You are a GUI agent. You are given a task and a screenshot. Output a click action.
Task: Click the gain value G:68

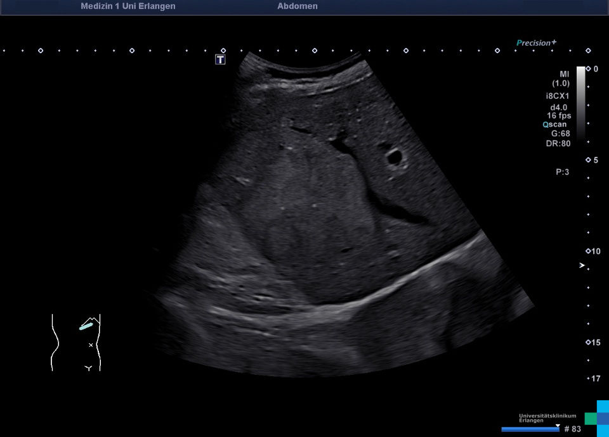(x=560, y=134)
